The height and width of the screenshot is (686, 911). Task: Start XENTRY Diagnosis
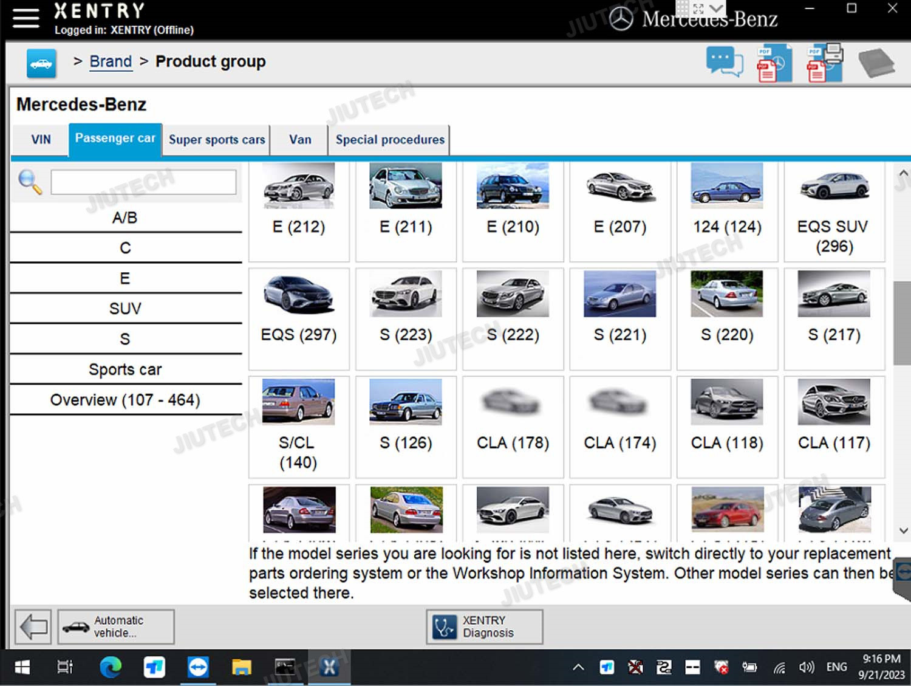coord(484,626)
